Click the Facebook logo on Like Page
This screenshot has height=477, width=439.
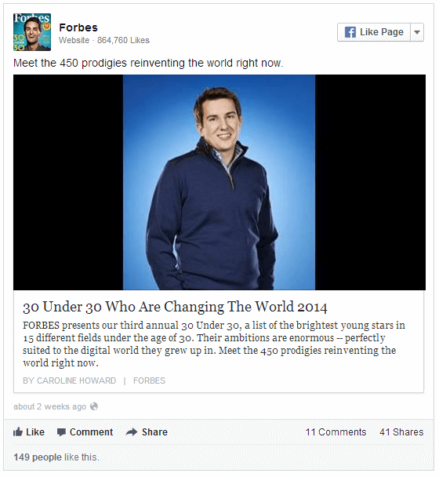click(x=350, y=32)
